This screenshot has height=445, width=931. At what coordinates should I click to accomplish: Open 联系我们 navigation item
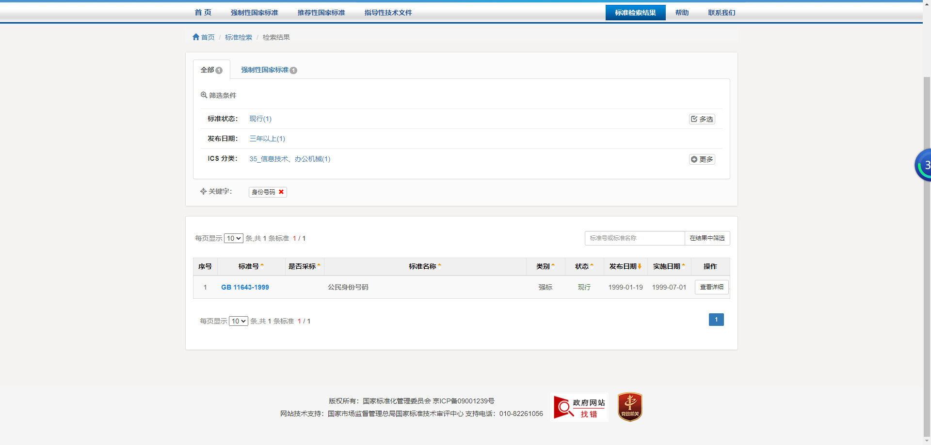[x=722, y=13]
